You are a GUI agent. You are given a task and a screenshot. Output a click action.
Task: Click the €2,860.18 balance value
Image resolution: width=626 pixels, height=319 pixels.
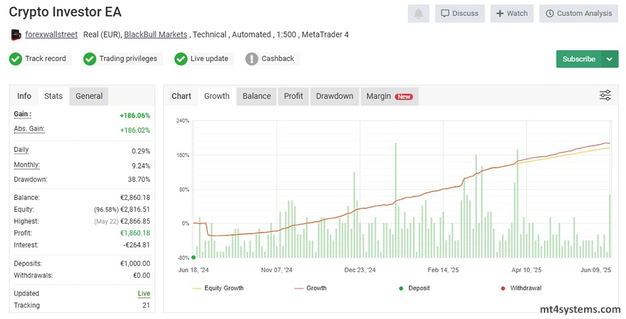(x=135, y=197)
